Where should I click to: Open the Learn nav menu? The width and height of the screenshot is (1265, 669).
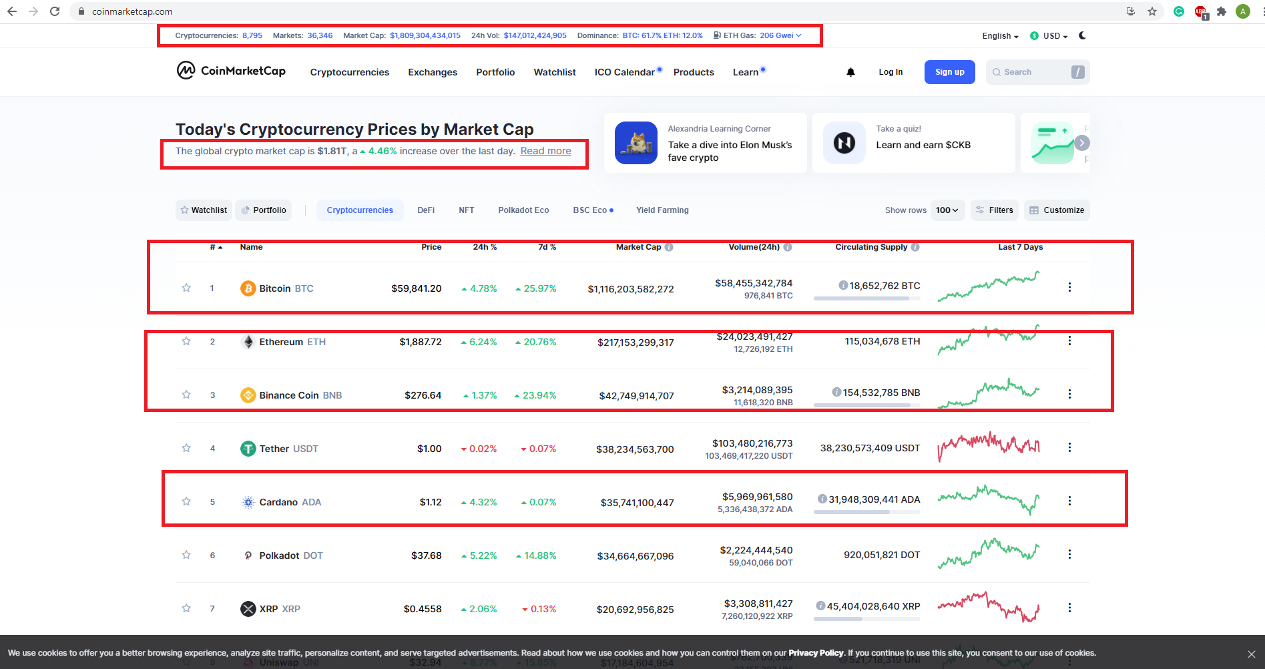748,72
